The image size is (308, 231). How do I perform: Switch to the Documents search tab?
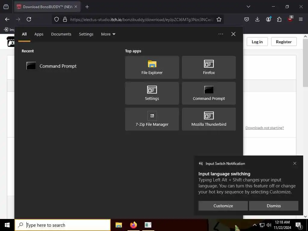(x=61, y=34)
